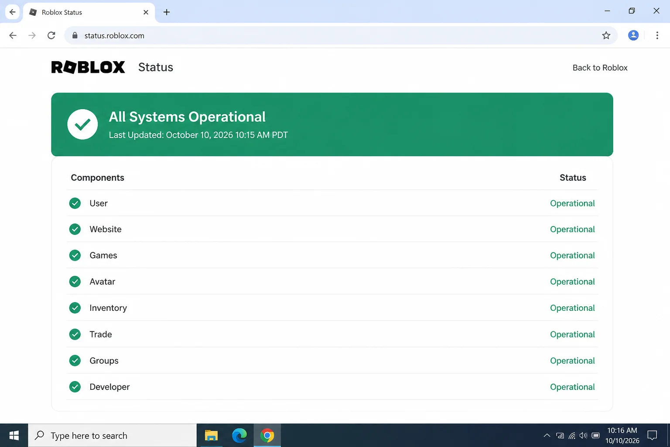Click the Roblox logo in the header
Screen dimensions: 670x447
[88, 67]
